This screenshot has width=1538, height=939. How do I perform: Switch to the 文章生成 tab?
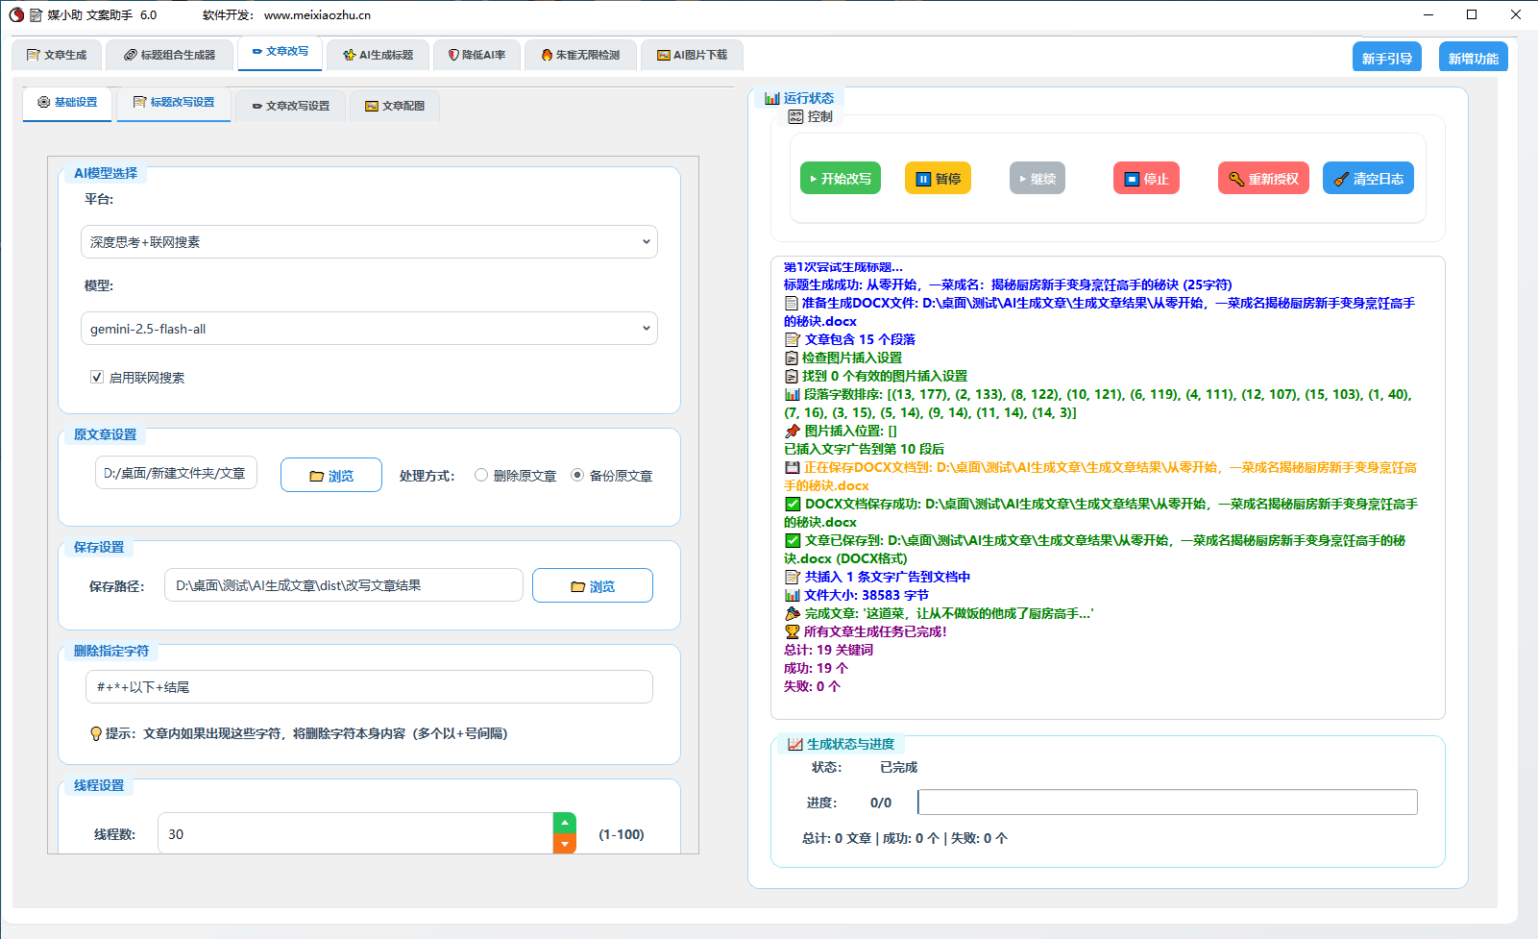tap(56, 55)
